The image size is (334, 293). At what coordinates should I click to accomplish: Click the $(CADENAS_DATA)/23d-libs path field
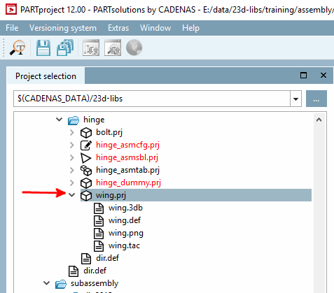[x=152, y=99]
